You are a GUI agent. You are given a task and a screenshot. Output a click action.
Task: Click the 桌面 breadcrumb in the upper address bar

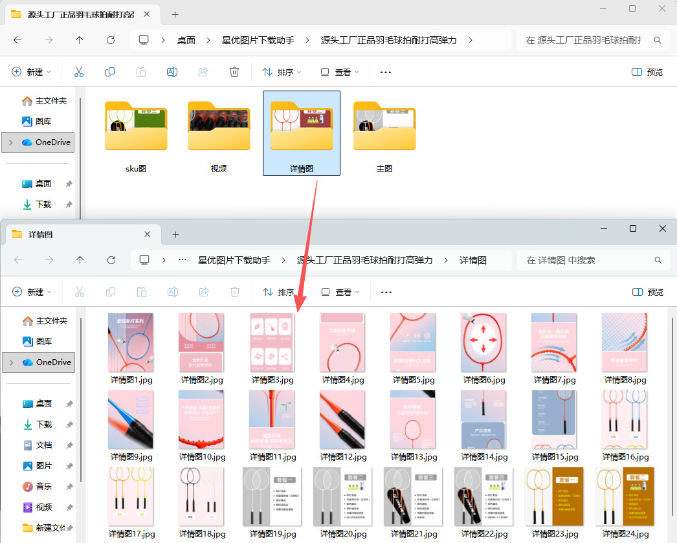click(186, 40)
